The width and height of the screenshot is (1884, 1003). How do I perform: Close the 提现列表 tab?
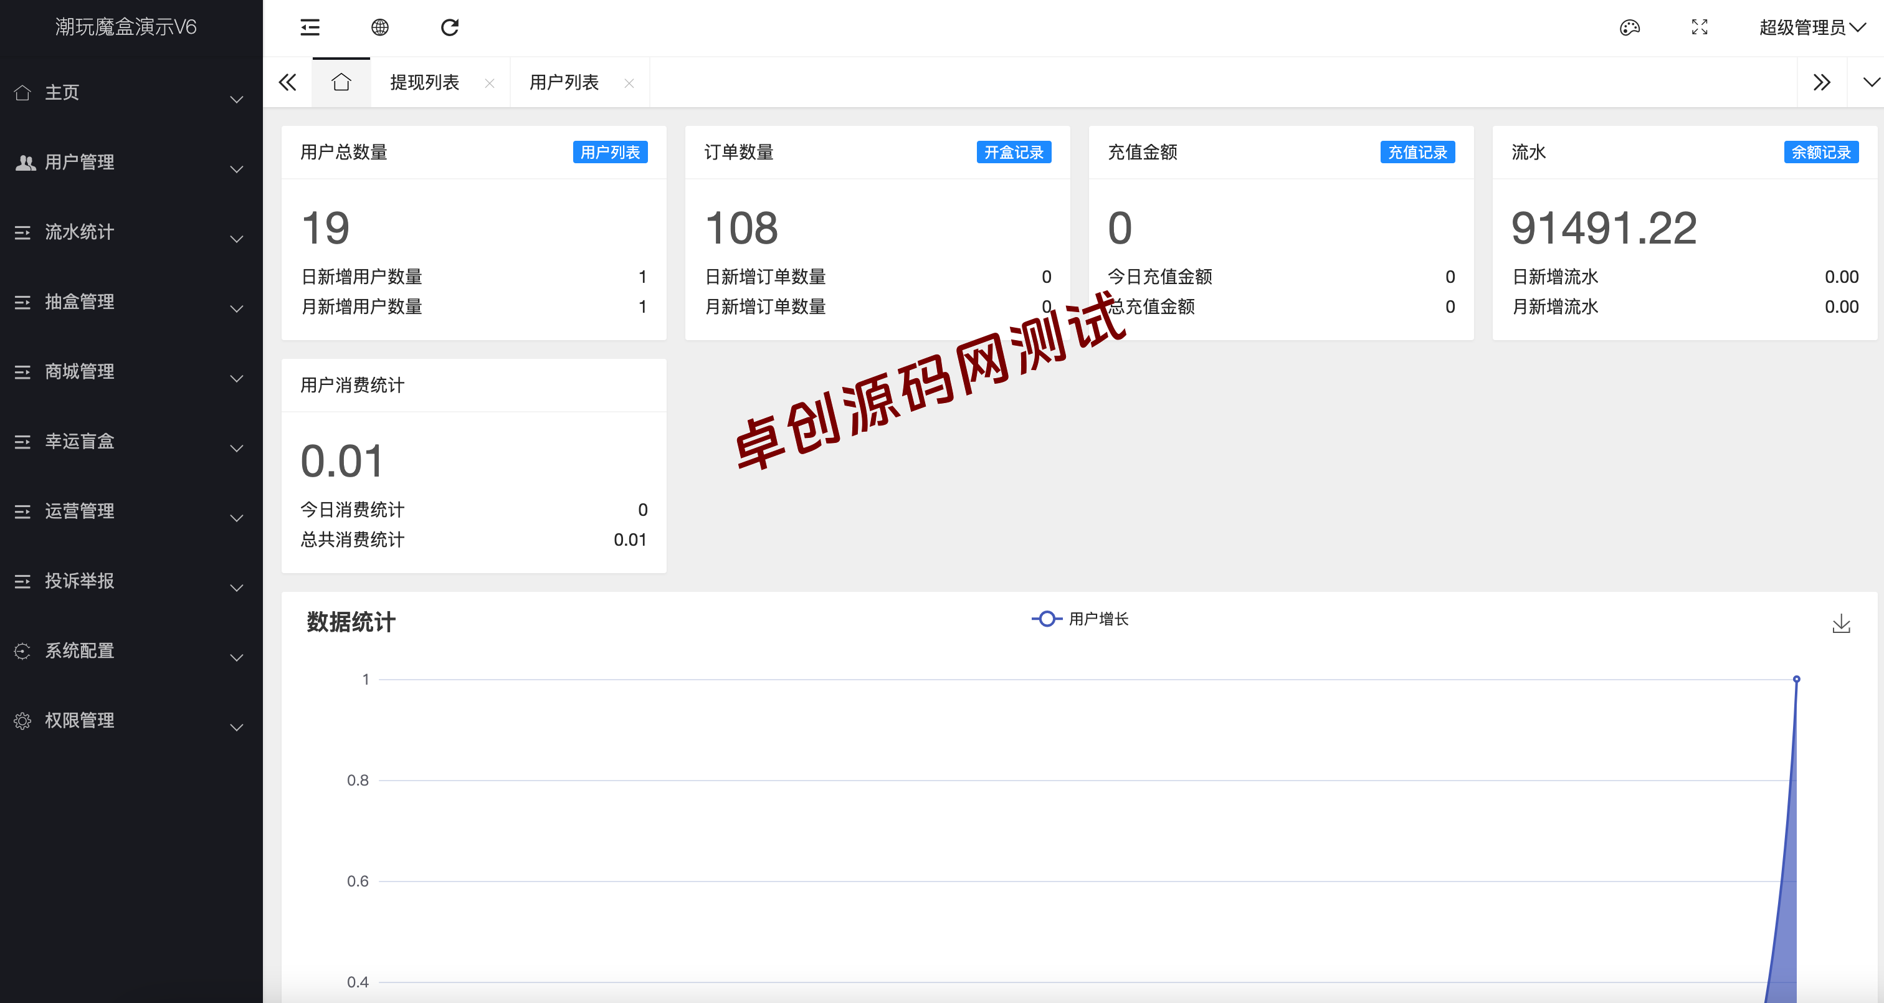click(489, 83)
